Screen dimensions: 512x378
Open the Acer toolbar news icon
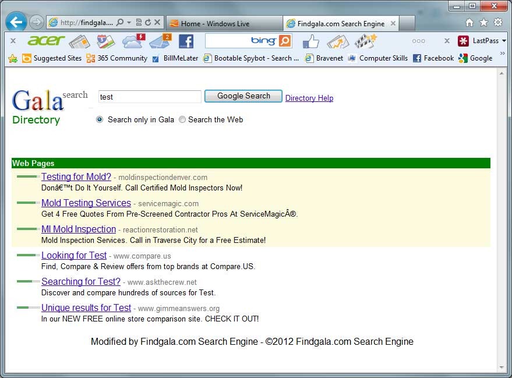(79, 41)
